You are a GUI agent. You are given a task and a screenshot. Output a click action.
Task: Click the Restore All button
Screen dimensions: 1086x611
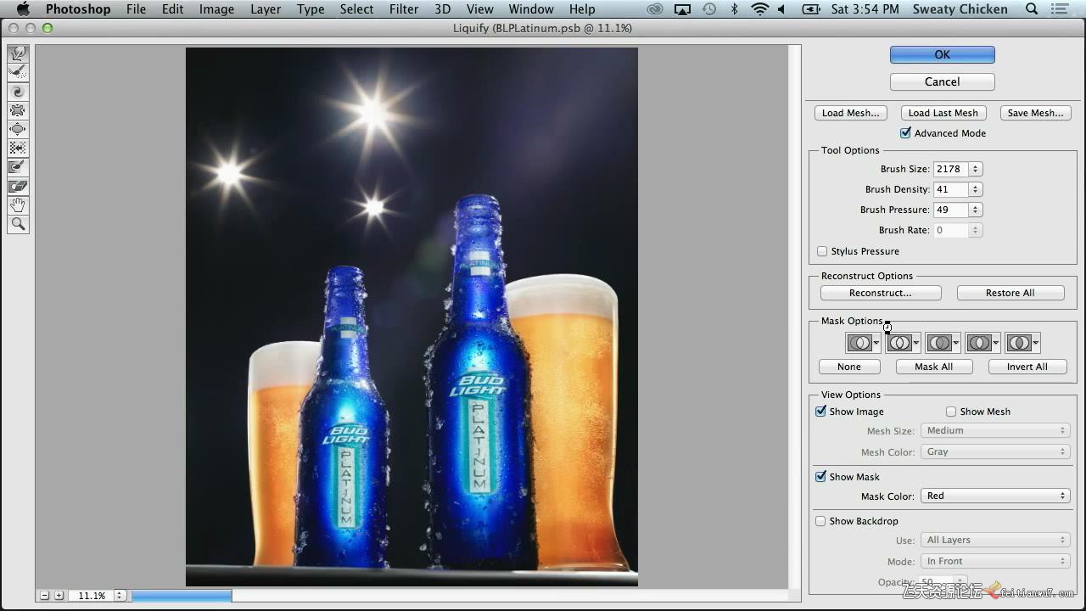[1010, 293]
